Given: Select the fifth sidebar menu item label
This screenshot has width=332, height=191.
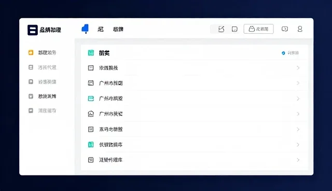Looking at the screenshot, I should pyautogui.click(x=47, y=111).
